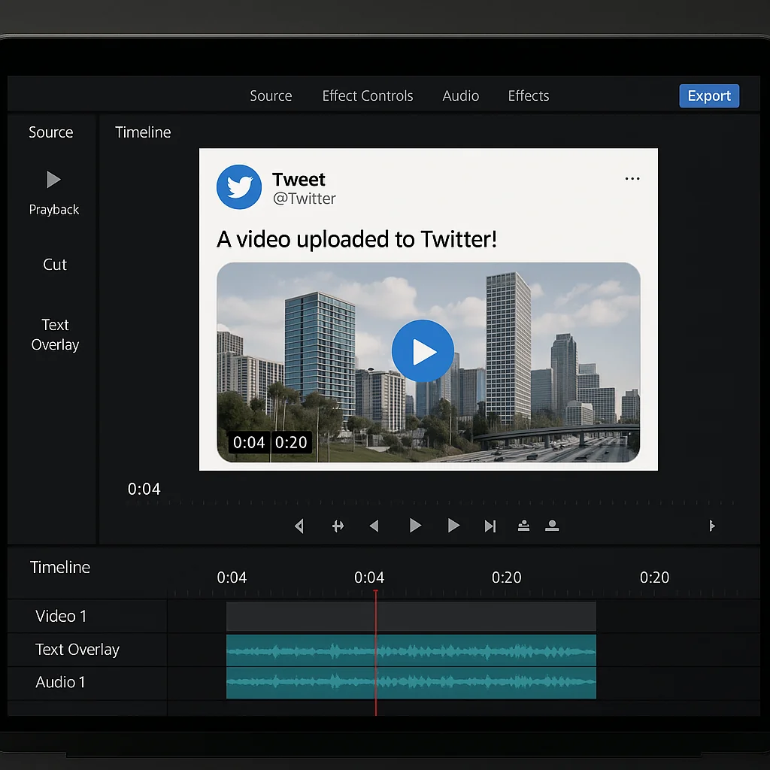770x770 pixels.
Task: Select the Audio 1 waveform clip
Action: tap(411, 683)
